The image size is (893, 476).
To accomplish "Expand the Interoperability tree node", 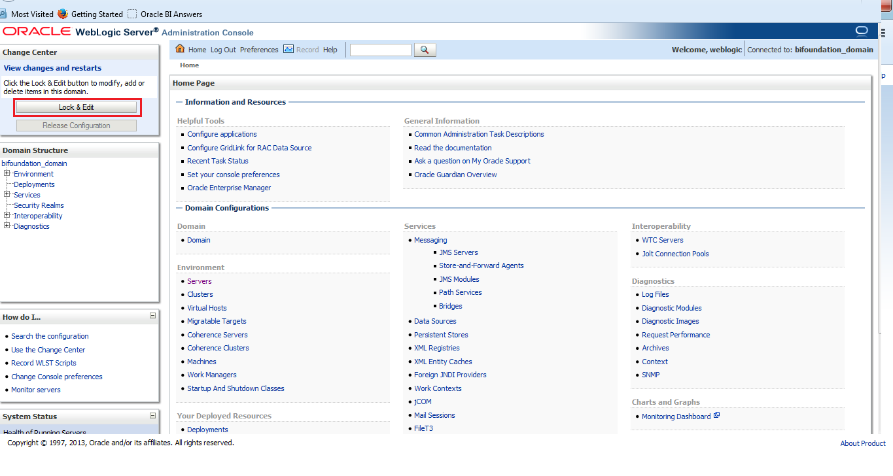I will click(x=7, y=215).
